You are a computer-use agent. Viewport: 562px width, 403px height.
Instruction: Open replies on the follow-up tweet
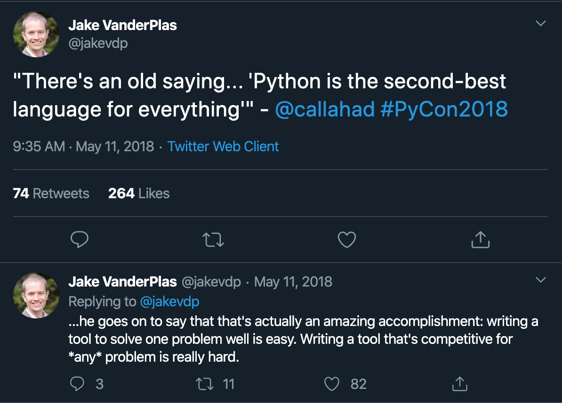pos(77,384)
